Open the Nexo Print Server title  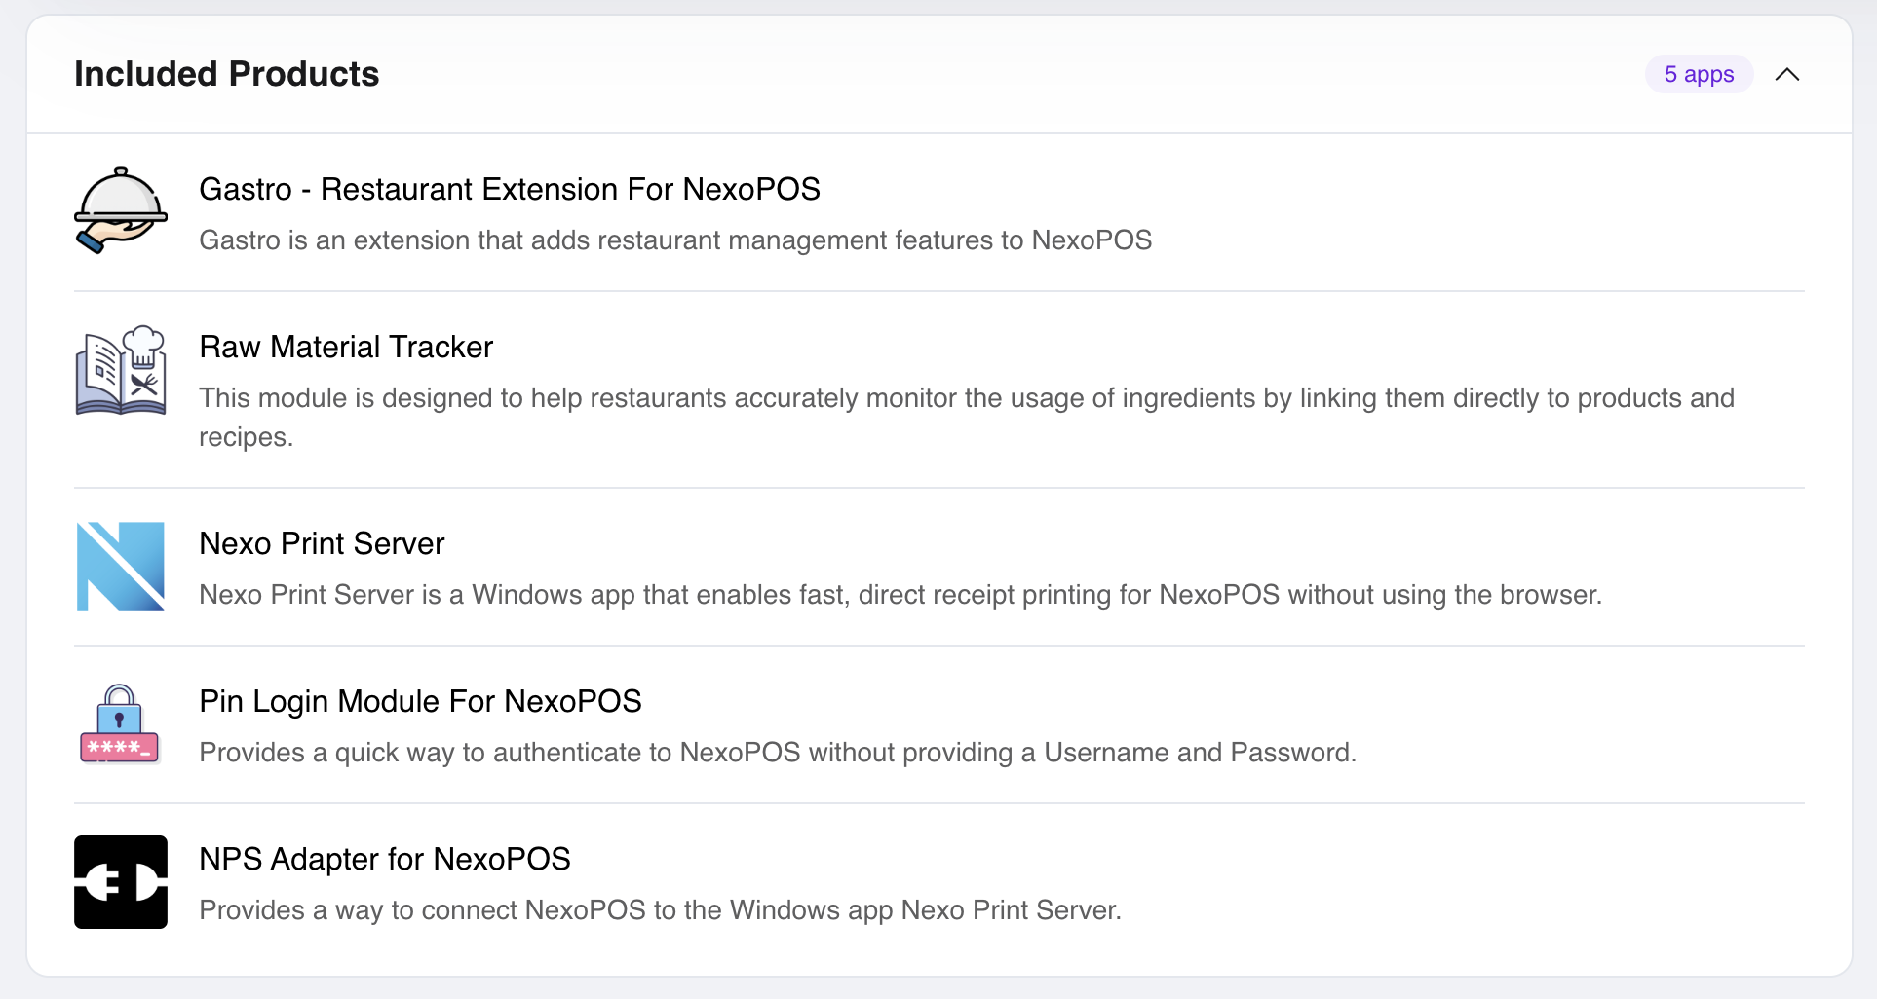[x=322, y=543]
